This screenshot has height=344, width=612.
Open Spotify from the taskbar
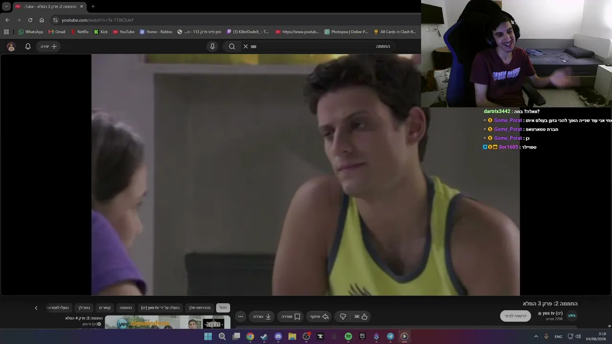(x=348, y=336)
